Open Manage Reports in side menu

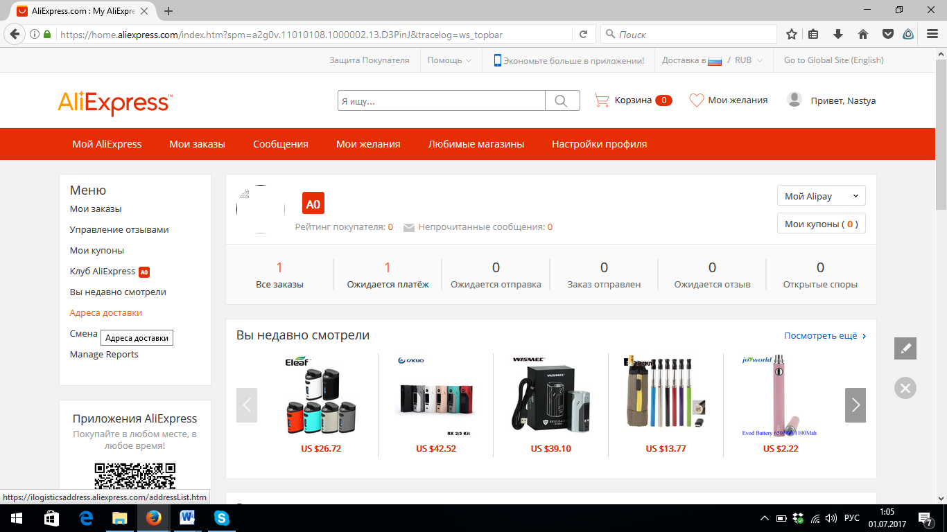click(104, 354)
